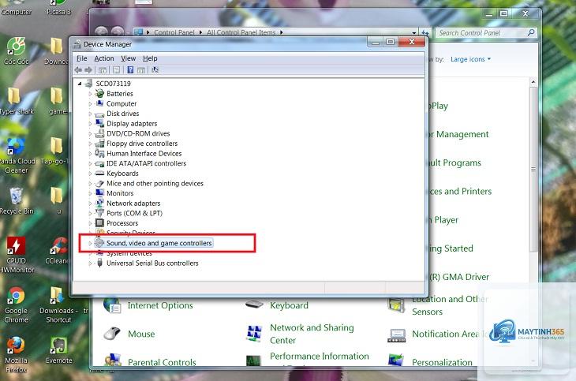Viewport: 576px width, 381px height.
Task: Click the Forward arrow in Device Manager toolbar
Action: point(88,69)
